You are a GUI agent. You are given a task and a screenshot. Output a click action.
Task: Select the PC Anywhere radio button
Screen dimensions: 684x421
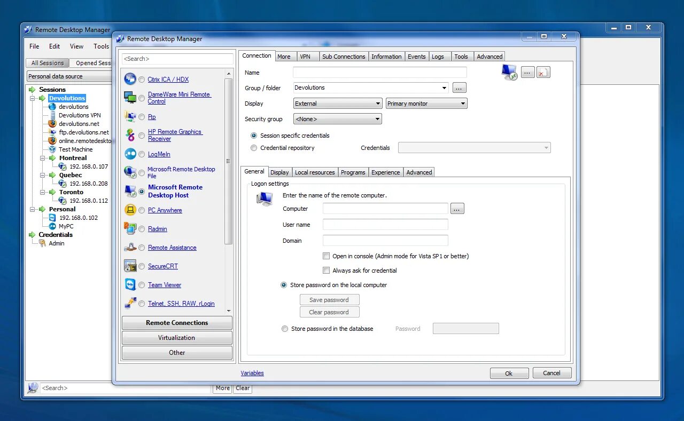coord(142,210)
